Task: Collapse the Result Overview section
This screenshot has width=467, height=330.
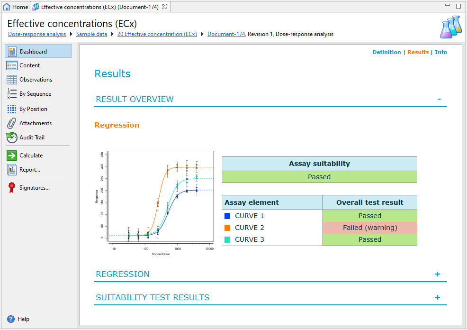Action: click(439, 99)
